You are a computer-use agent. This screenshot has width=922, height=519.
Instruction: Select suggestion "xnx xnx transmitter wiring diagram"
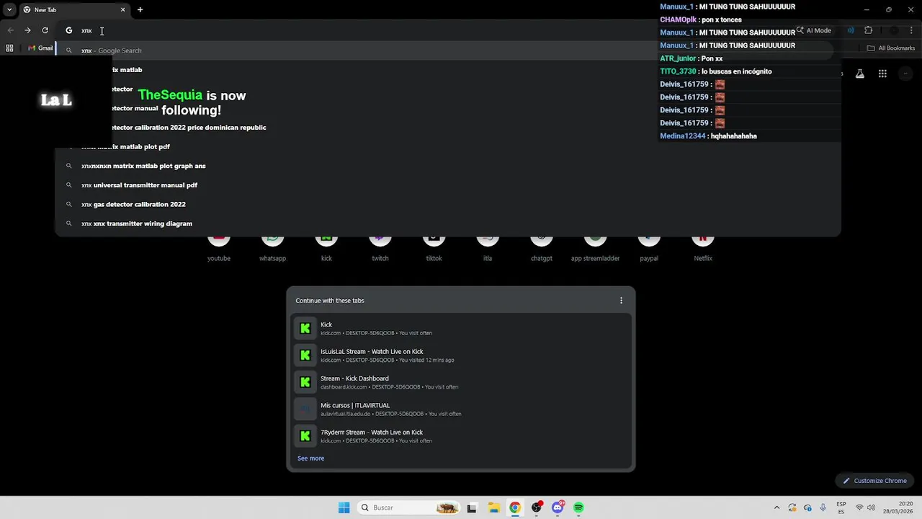[x=447, y=223]
